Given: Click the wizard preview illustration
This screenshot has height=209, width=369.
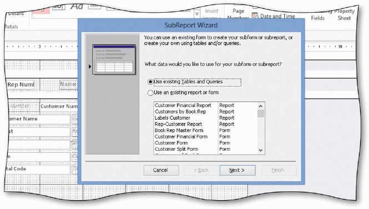Looking at the screenshot, I should tap(114, 59).
